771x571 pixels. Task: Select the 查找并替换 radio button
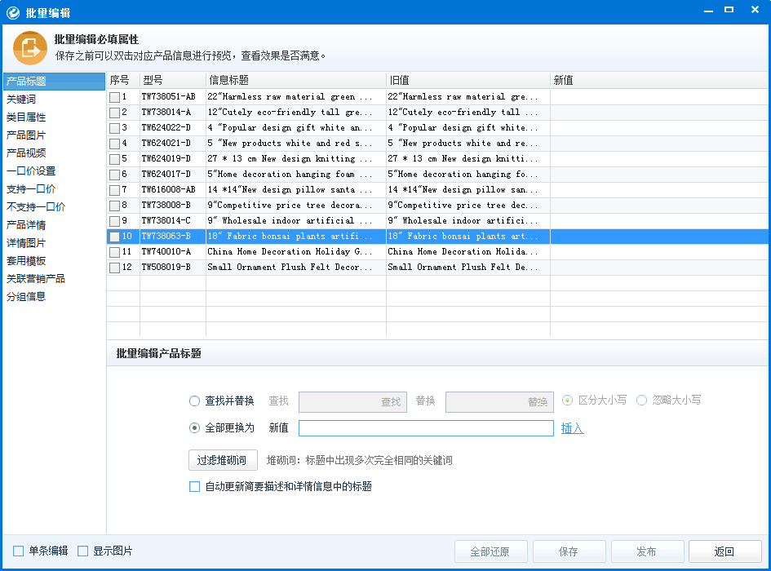tap(194, 401)
